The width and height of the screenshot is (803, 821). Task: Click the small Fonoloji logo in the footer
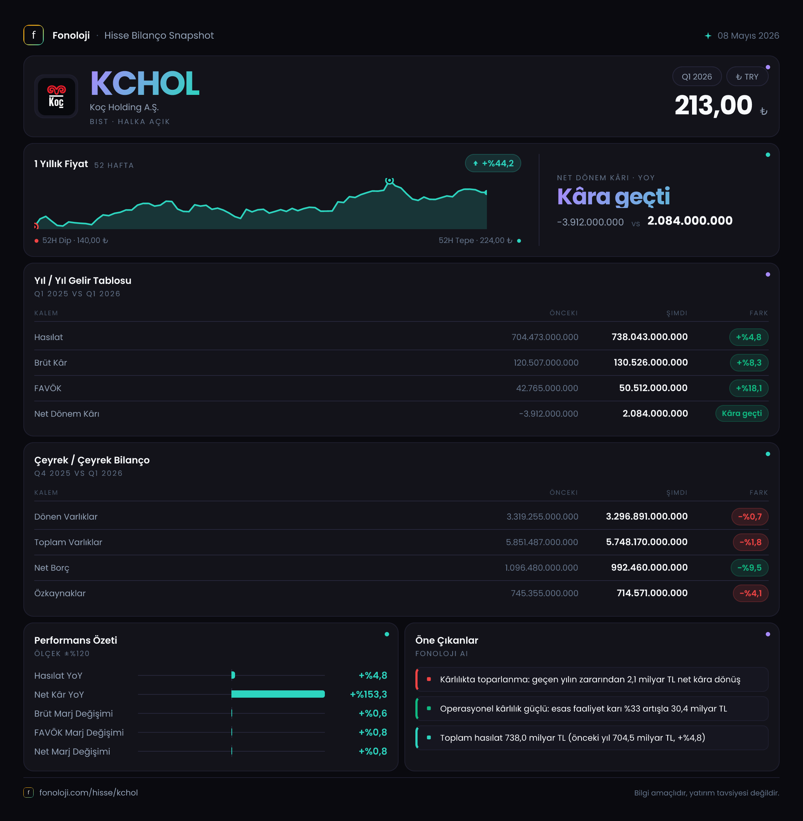pos(28,792)
